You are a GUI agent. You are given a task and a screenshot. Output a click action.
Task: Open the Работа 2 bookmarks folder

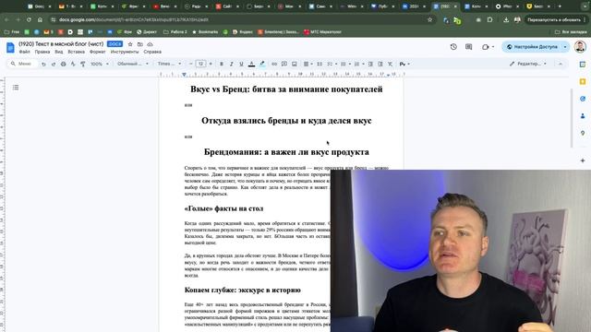[x=175, y=32]
